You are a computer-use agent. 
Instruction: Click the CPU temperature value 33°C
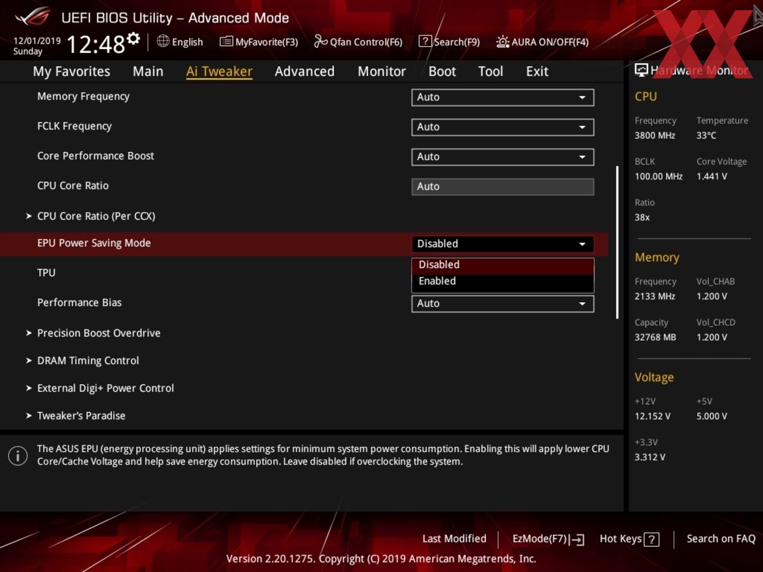706,135
